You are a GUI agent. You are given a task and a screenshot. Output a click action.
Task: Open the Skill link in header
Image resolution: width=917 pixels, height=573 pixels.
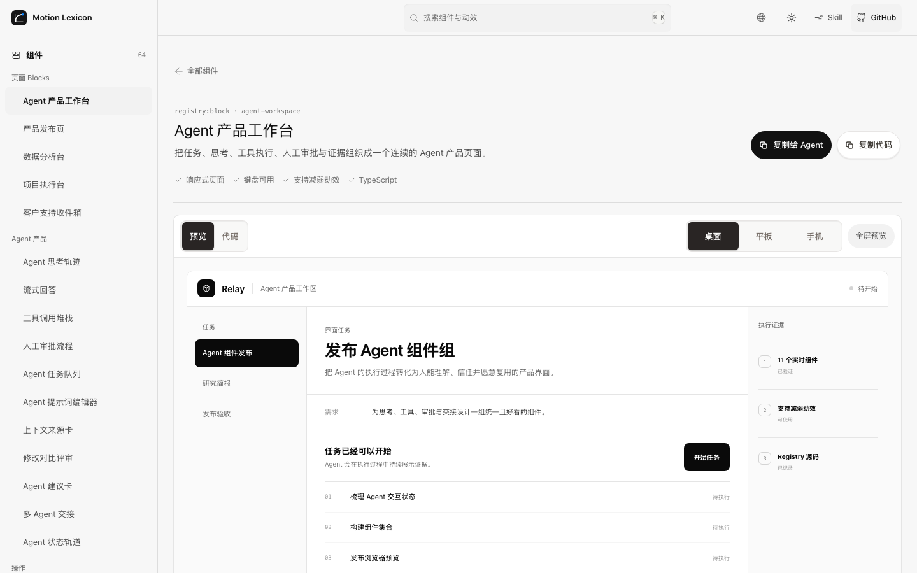(828, 18)
